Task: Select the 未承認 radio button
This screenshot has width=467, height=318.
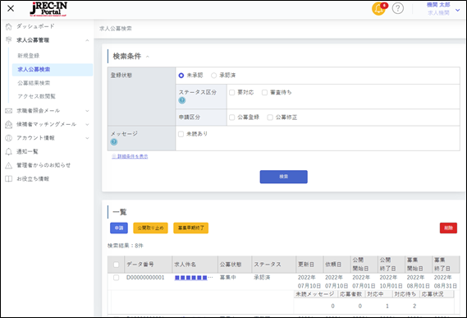Action: pos(181,76)
